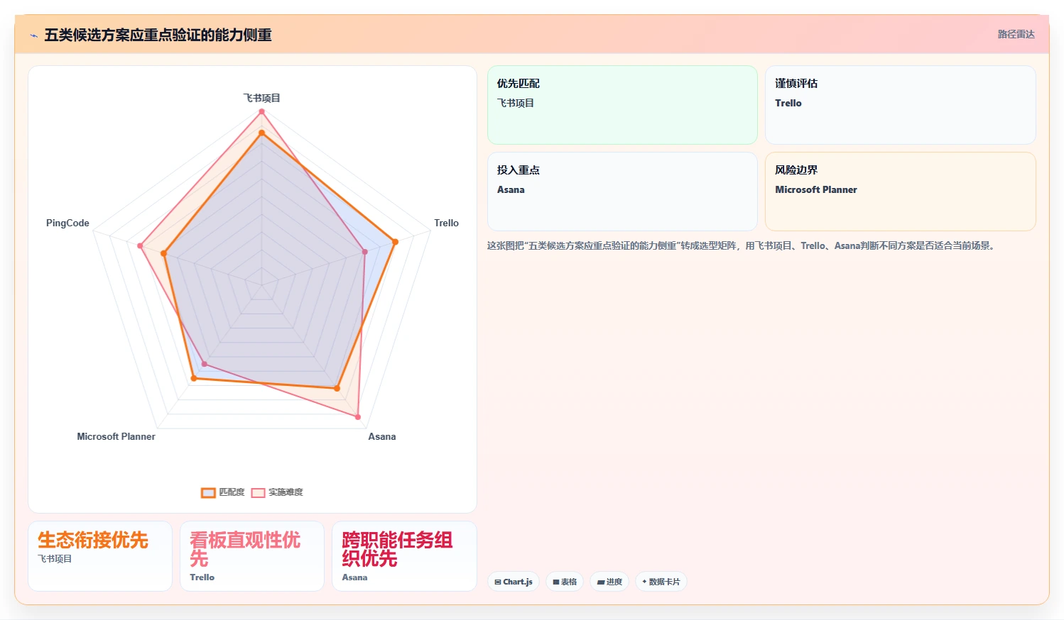Screen dimensions: 1064x620
Task: Click the orange data point on Microsoft Planner axis
Action: pyautogui.click(x=193, y=378)
